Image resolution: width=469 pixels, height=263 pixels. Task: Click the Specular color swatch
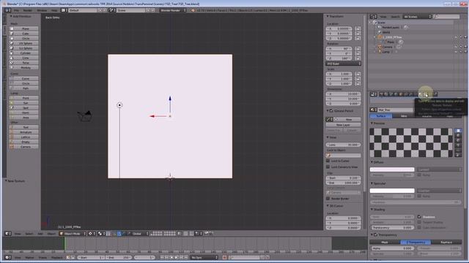point(392,190)
